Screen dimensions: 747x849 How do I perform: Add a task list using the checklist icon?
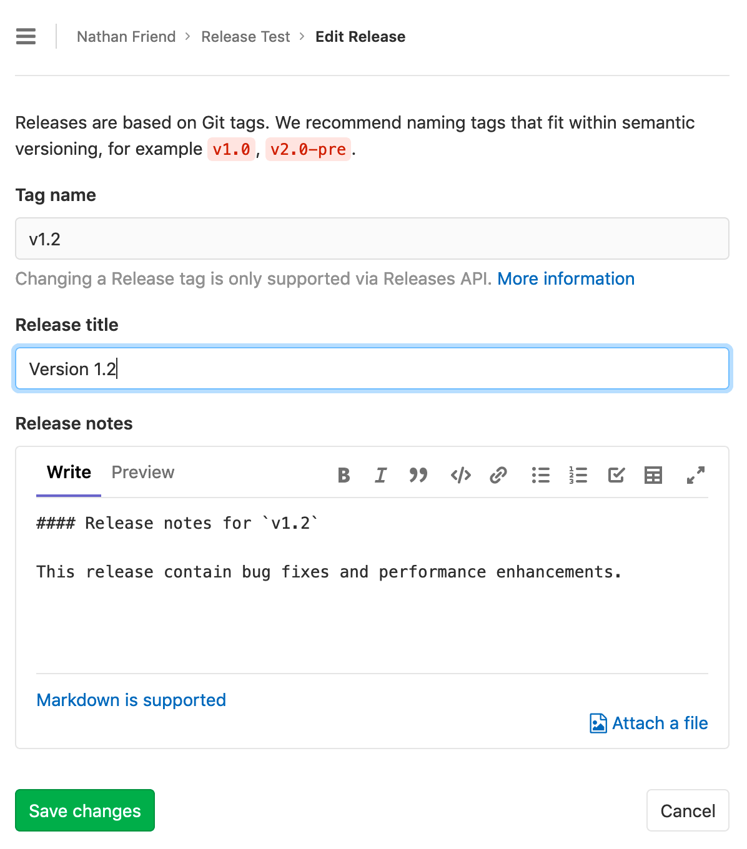click(615, 475)
